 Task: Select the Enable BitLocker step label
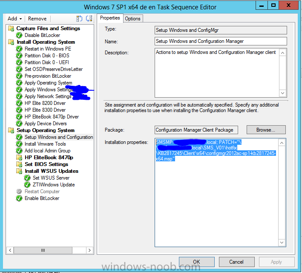click(42, 198)
